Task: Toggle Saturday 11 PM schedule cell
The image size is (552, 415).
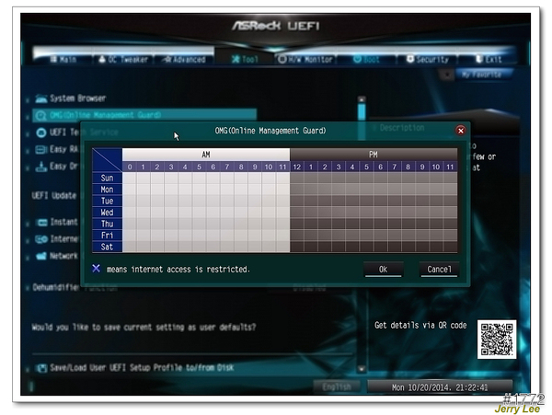Action: point(450,246)
